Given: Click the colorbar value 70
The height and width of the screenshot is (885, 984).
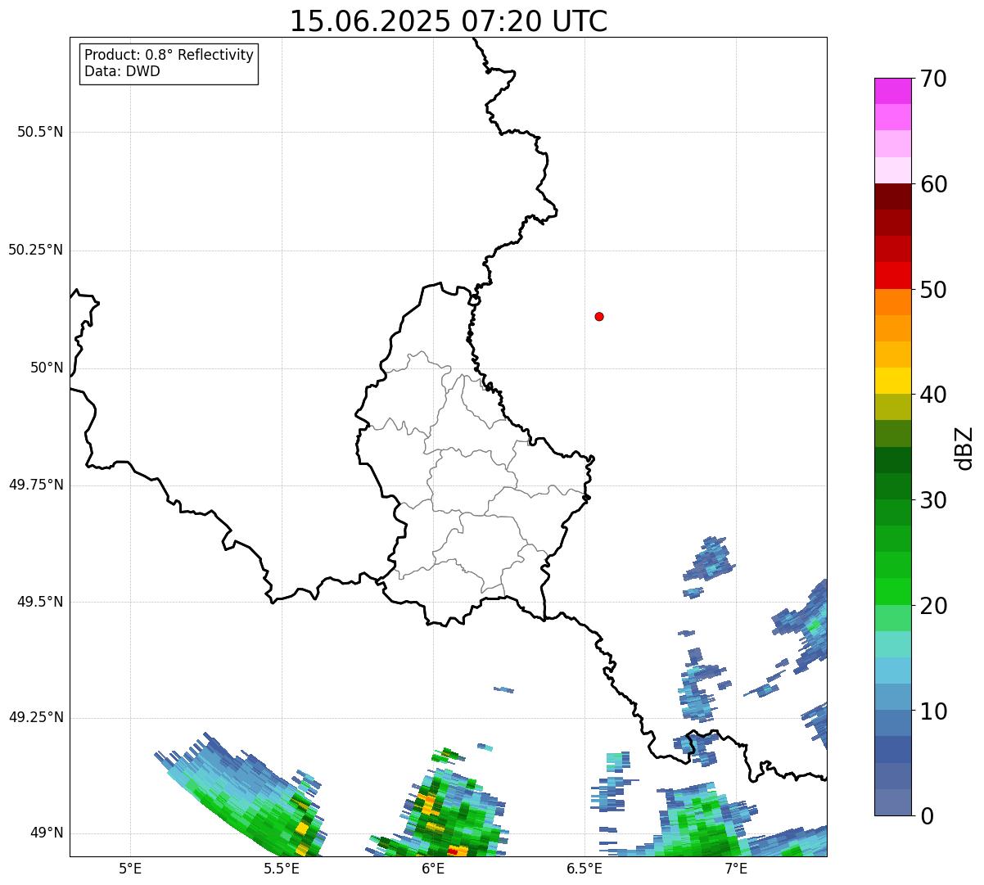Looking at the screenshot, I should tap(933, 79).
